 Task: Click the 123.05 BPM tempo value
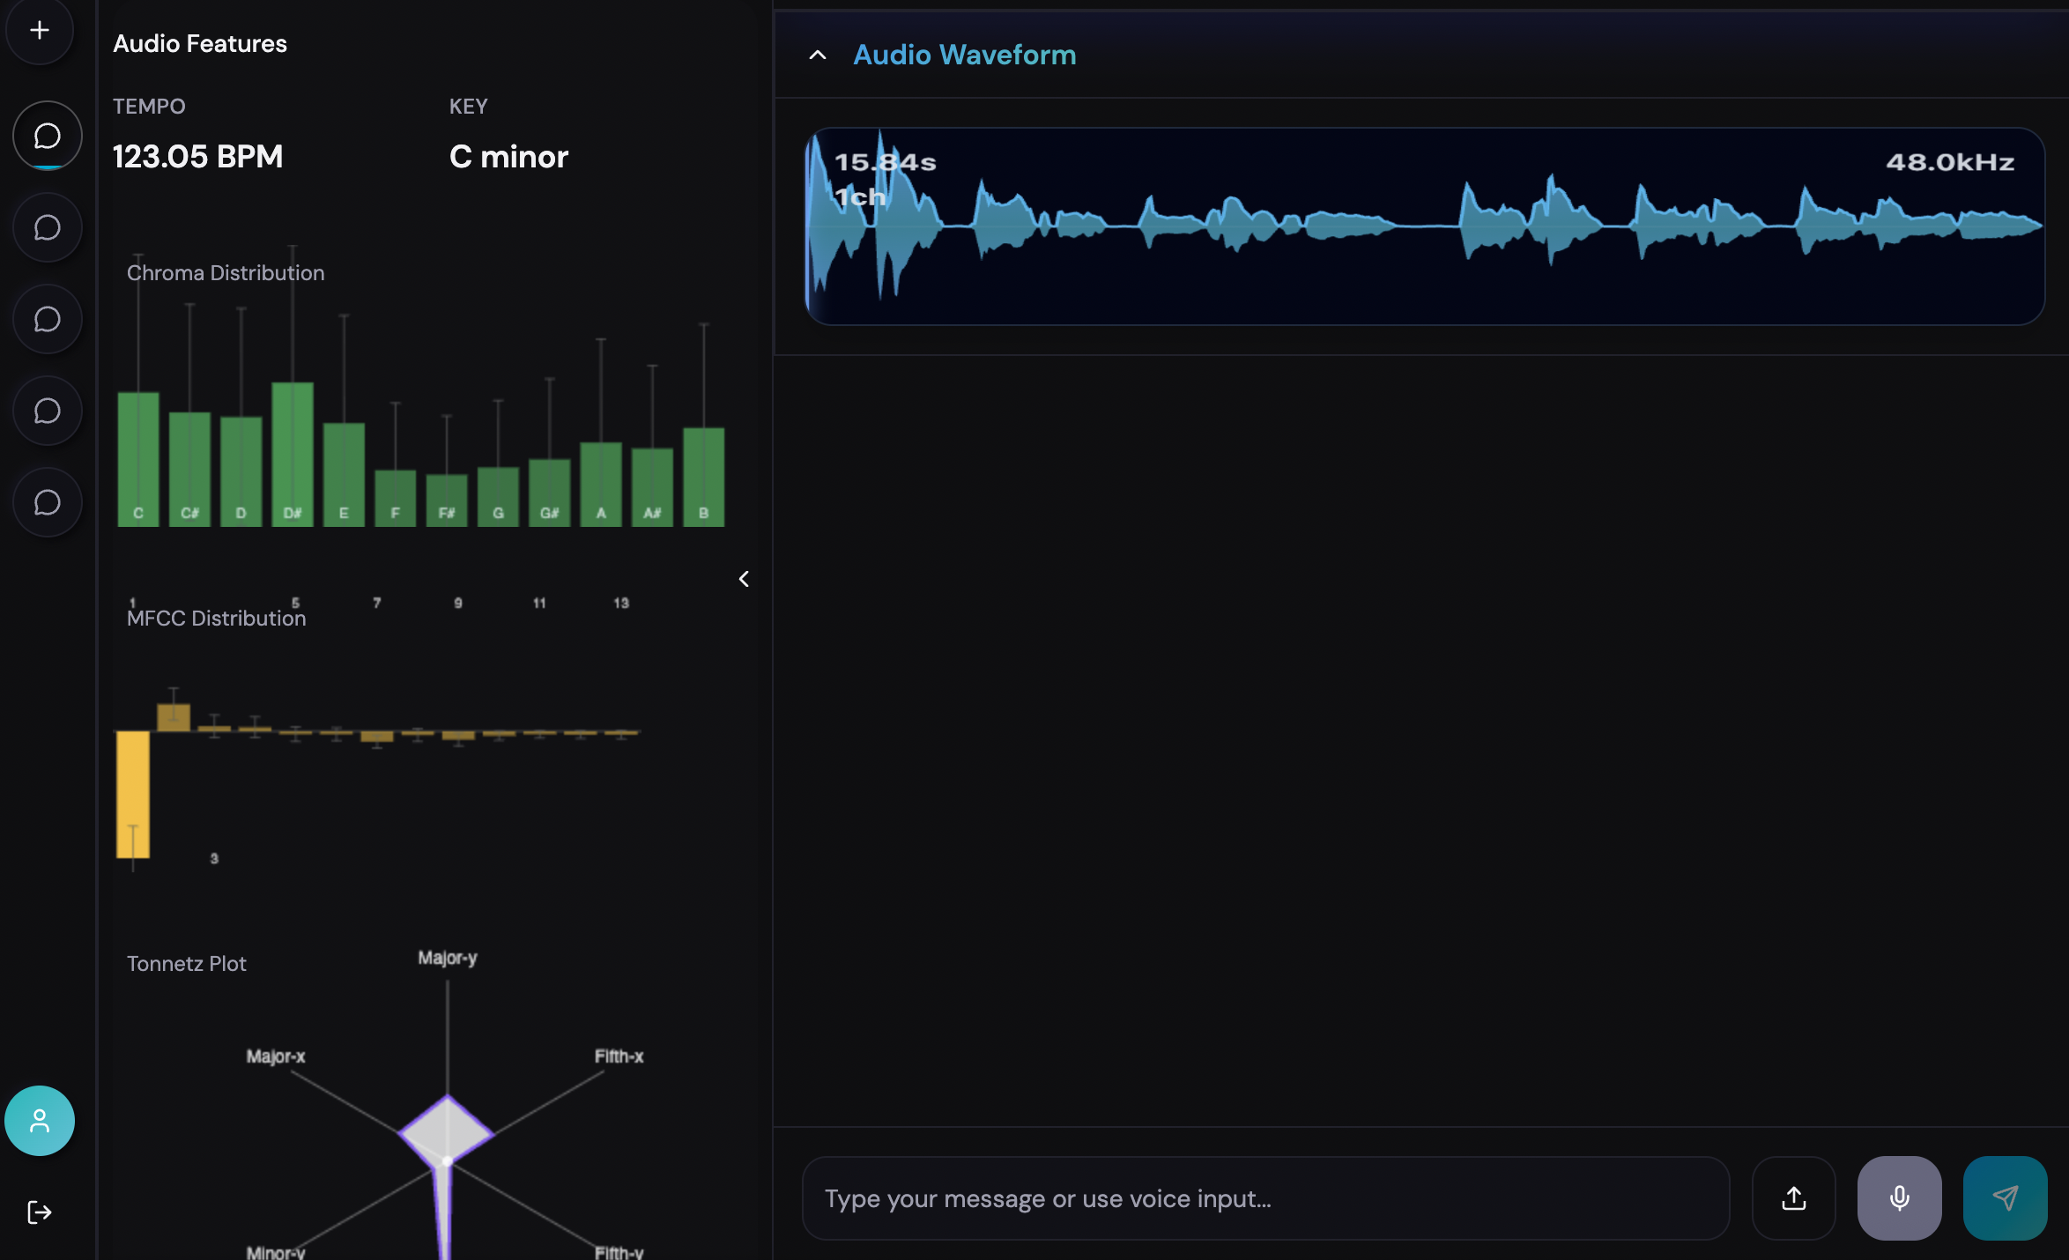pyautogui.click(x=197, y=156)
